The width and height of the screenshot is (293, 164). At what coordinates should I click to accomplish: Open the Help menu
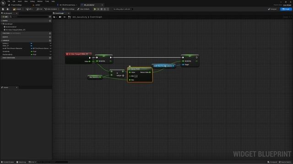coord(53,1)
